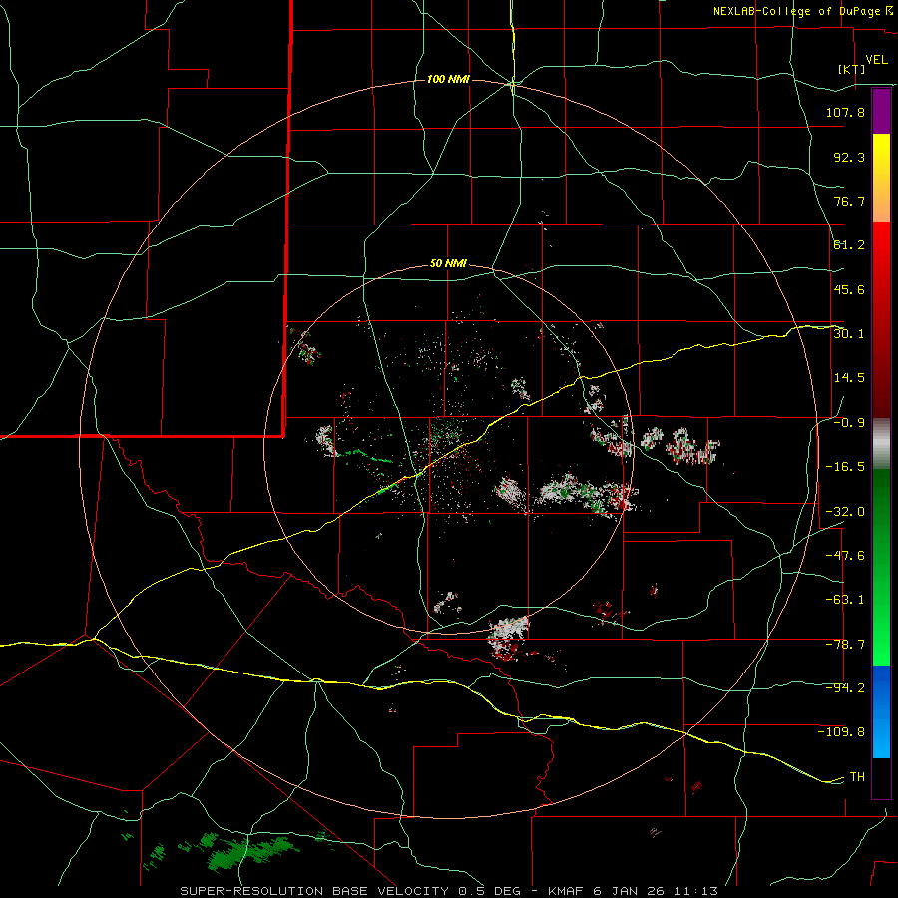Viewport: 898px width, 898px height.
Task: Click the green segment of the color bar
Action: coord(881,567)
